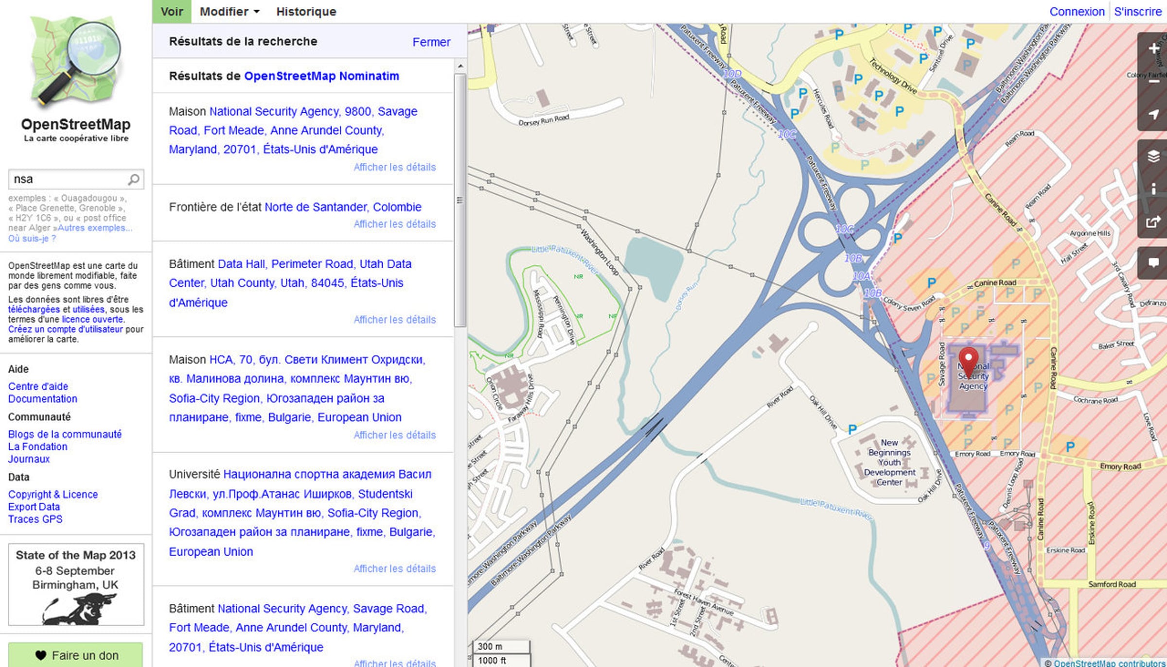Image resolution: width=1167 pixels, height=667 pixels.
Task: Show my location with the arrow icon
Action: click(1153, 114)
